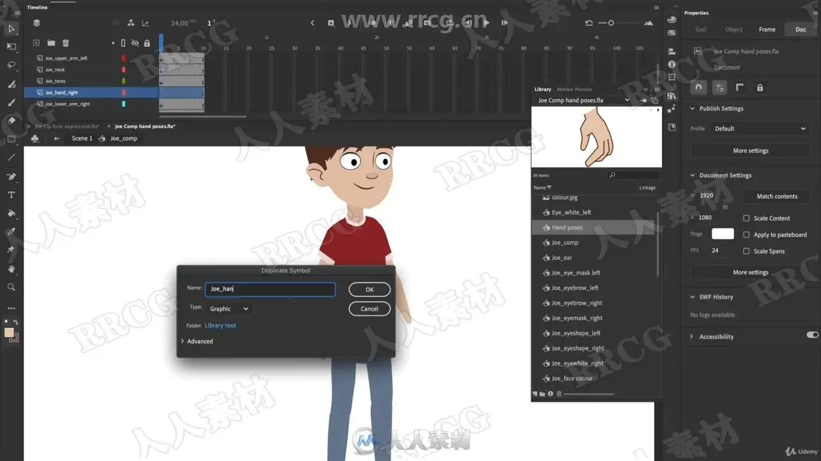The image size is (821, 461).
Task: Open the Color panel palette icon
Action: click(672, 20)
